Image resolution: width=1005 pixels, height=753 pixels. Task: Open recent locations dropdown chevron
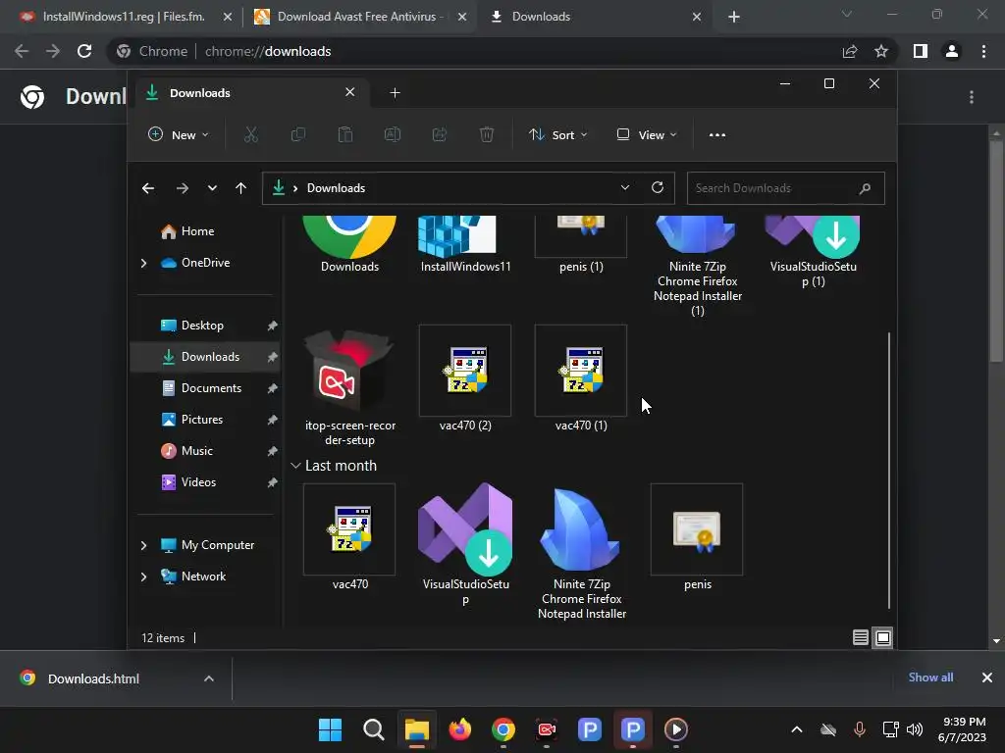[212, 188]
